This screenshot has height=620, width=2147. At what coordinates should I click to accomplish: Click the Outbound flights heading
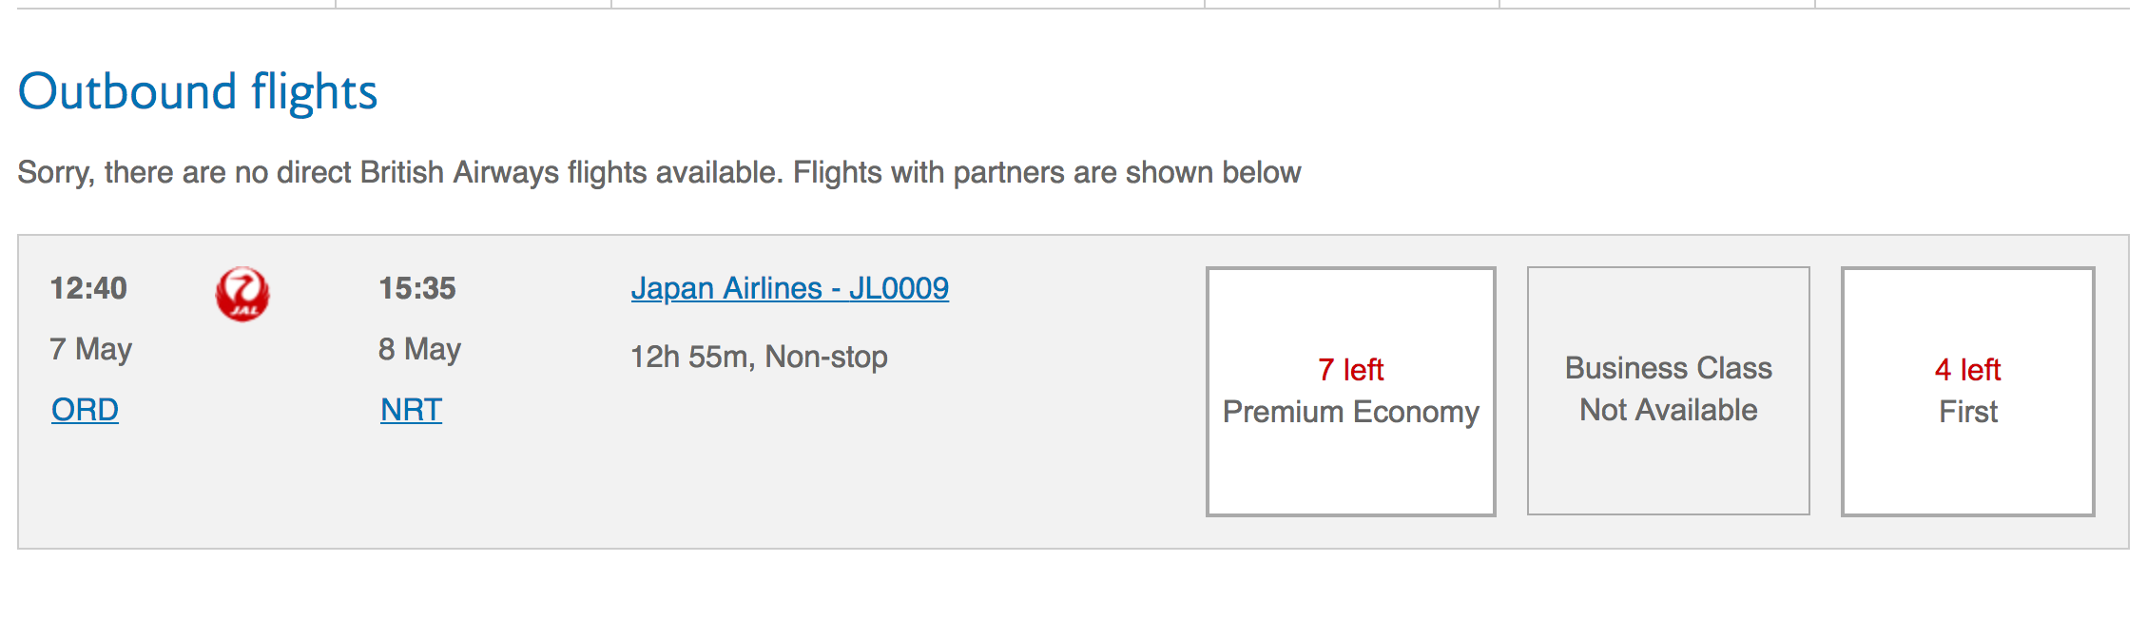(198, 92)
